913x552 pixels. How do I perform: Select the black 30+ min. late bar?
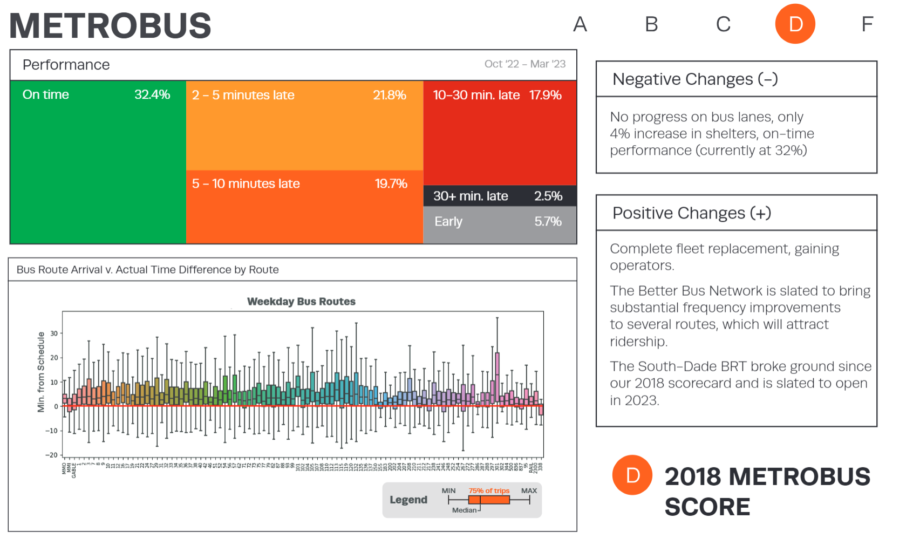pos(499,196)
